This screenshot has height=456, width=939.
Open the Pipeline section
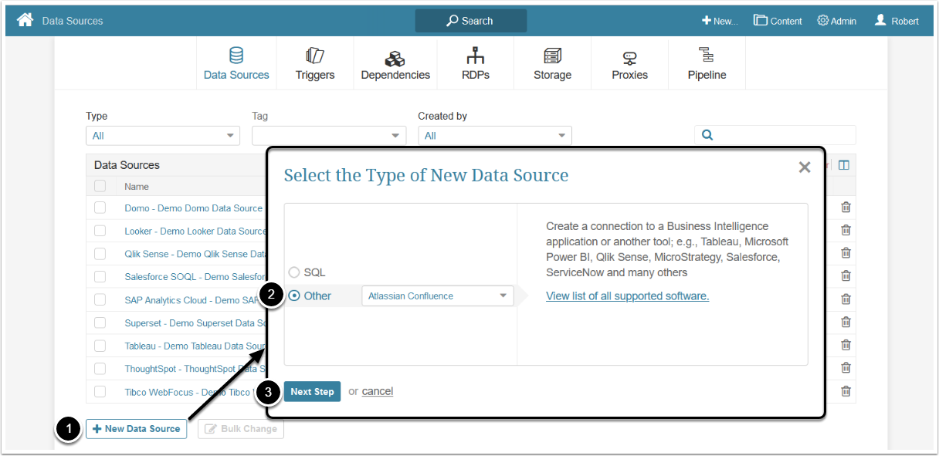pos(707,63)
